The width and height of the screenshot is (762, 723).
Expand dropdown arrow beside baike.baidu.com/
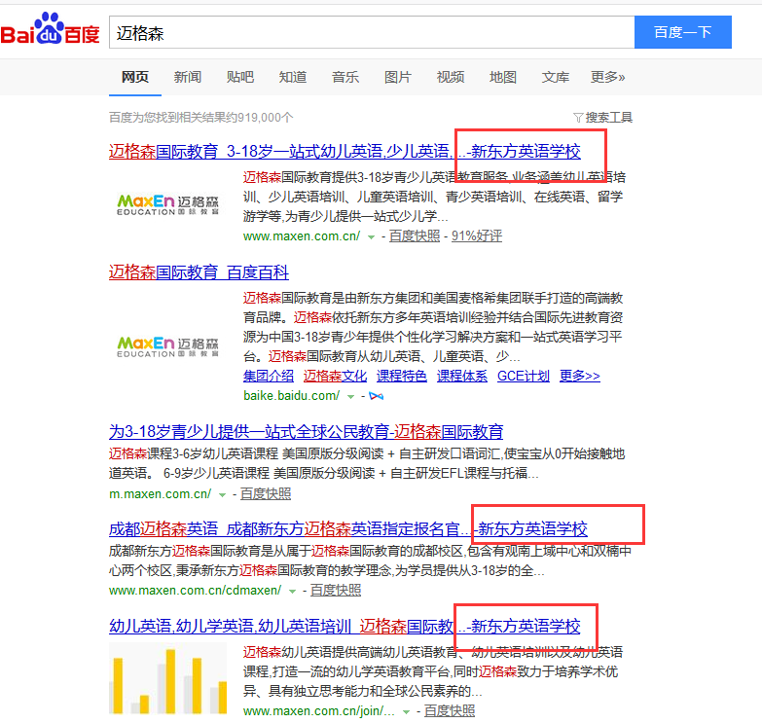click(350, 397)
